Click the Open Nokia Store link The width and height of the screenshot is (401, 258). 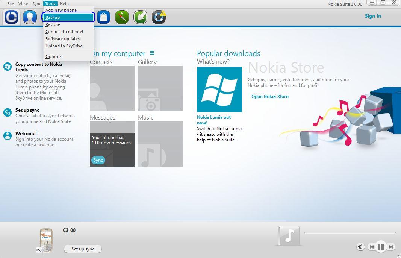tap(270, 97)
